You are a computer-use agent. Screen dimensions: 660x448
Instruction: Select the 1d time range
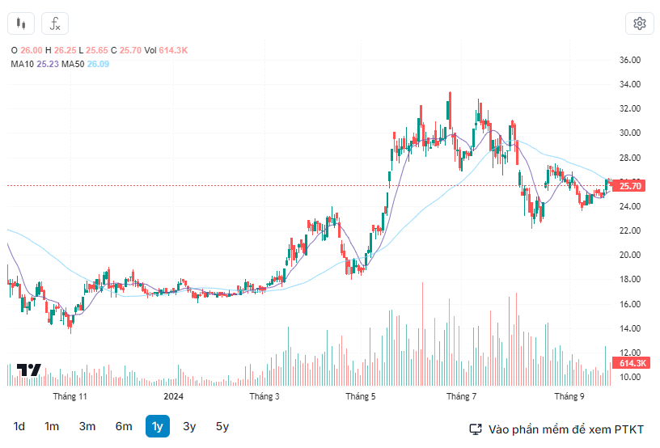point(19,426)
